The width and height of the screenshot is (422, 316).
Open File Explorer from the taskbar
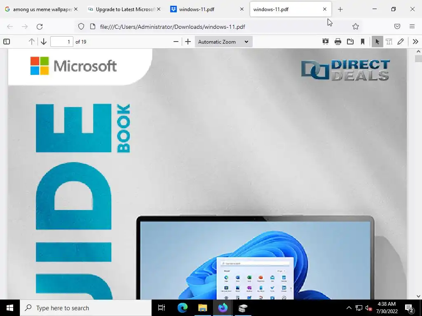203,308
